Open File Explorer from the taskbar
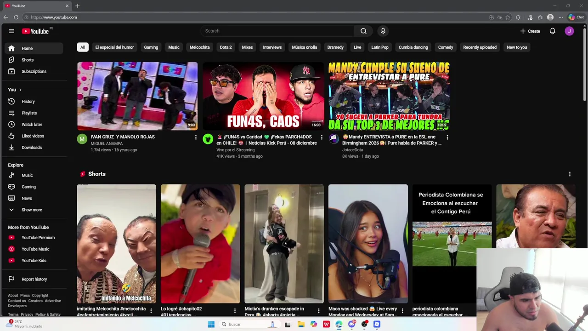The height and width of the screenshot is (331, 588). pyautogui.click(x=301, y=324)
